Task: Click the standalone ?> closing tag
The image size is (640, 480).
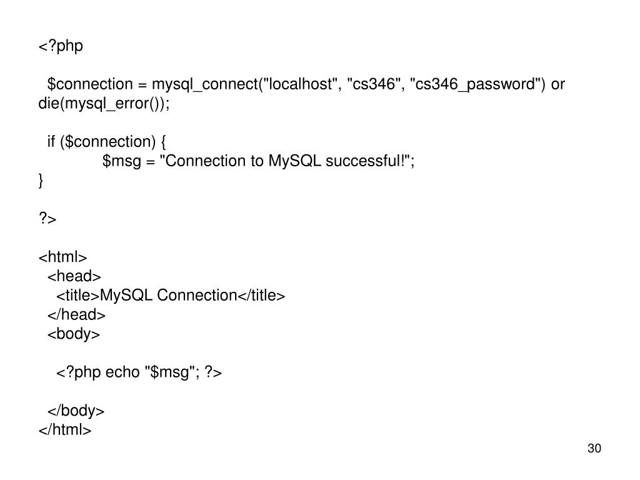Action: [x=47, y=218]
